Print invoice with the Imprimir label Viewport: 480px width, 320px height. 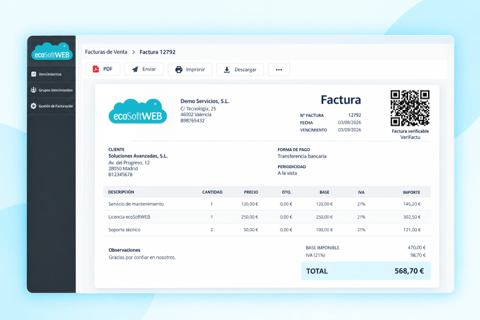195,69
